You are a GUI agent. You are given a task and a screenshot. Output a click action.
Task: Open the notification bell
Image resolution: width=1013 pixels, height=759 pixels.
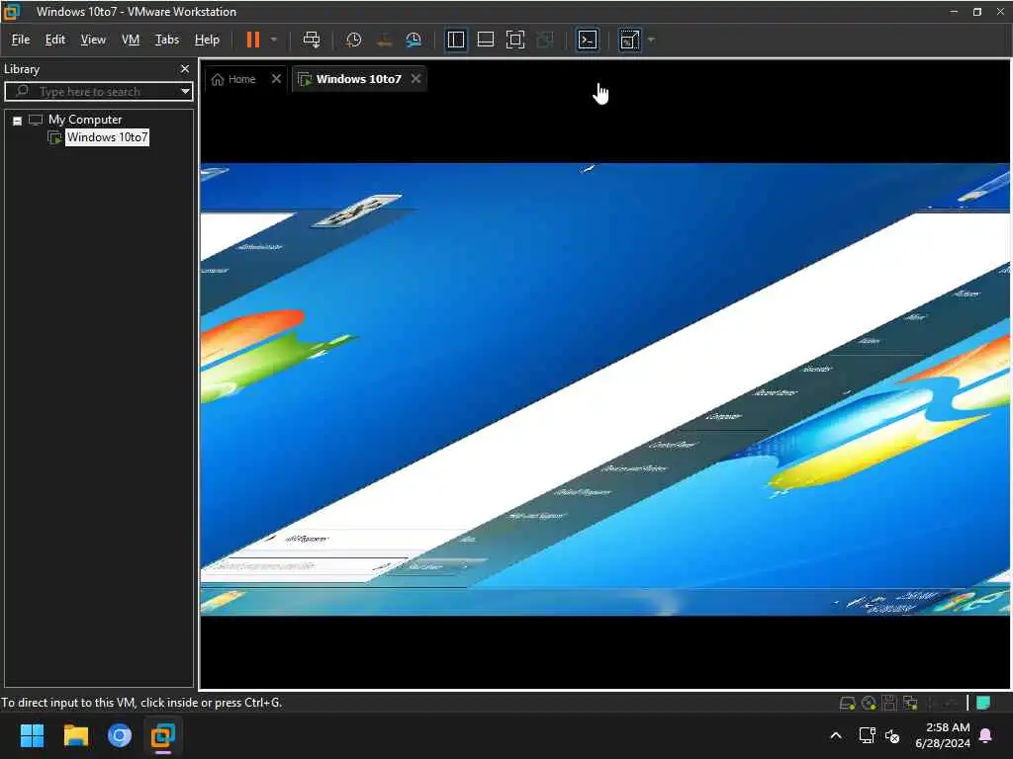(x=986, y=735)
